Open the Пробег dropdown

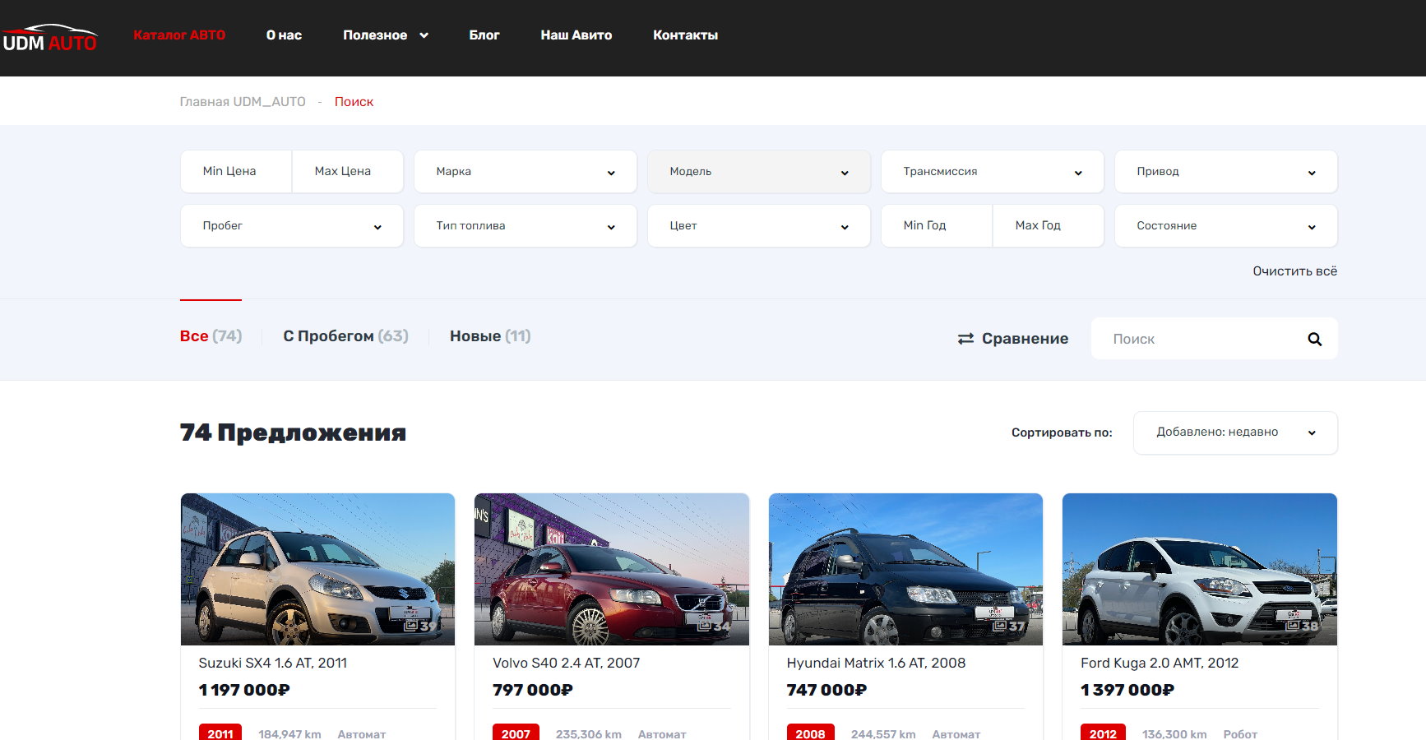pos(292,225)
